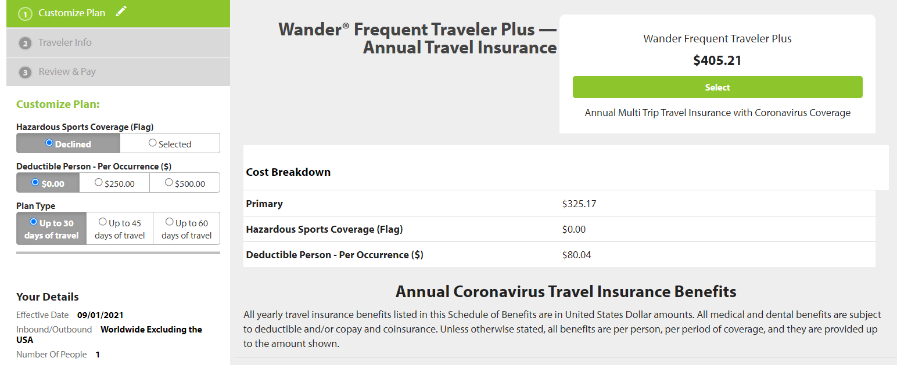
Task: Click the Cost Breakdown header
Action: coord(288,172)
